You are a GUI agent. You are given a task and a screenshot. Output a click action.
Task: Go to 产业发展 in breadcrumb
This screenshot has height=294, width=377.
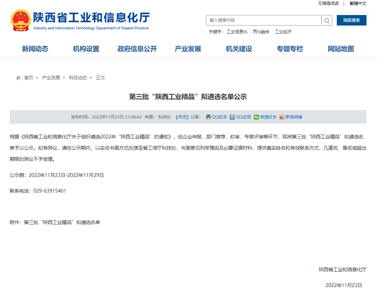click(51, 78)
